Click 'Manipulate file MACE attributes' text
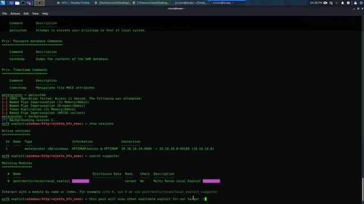Viewport: 364px width, 204px height. coord(65,88)
